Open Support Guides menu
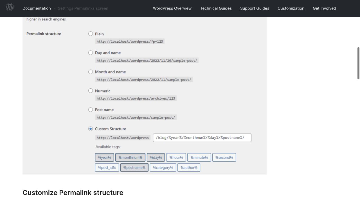Image resolution: width=360 pixels, height=202 pixels. click(255, 8)
